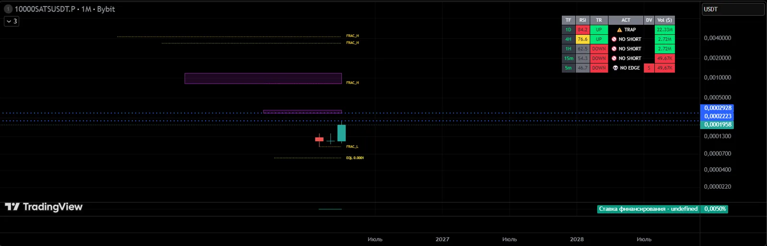This screenshot has width=767, height=246.
Task: Click the funding rate value 0,0050%
Action: tap(714, 209)
